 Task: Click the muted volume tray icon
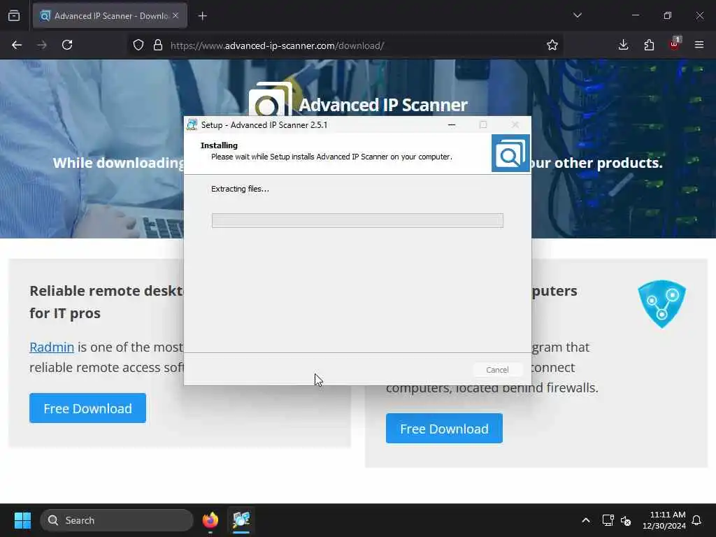click(626, 520)
